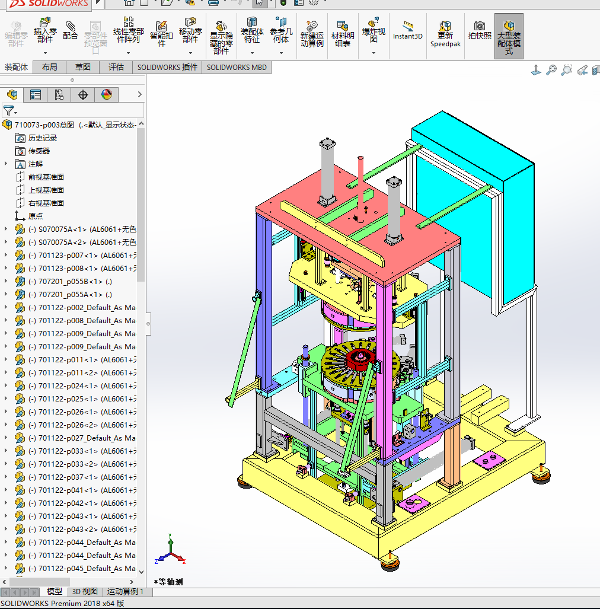Open the DisplayManager color ball tab
Viewport: 600px width, 609px height.
106,95
